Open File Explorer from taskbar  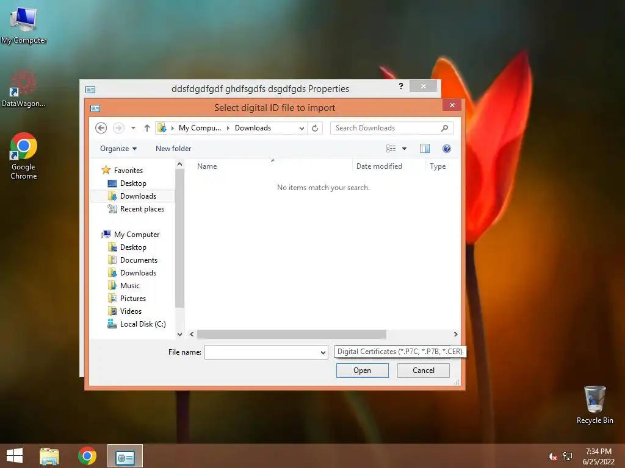click(49, 456)
